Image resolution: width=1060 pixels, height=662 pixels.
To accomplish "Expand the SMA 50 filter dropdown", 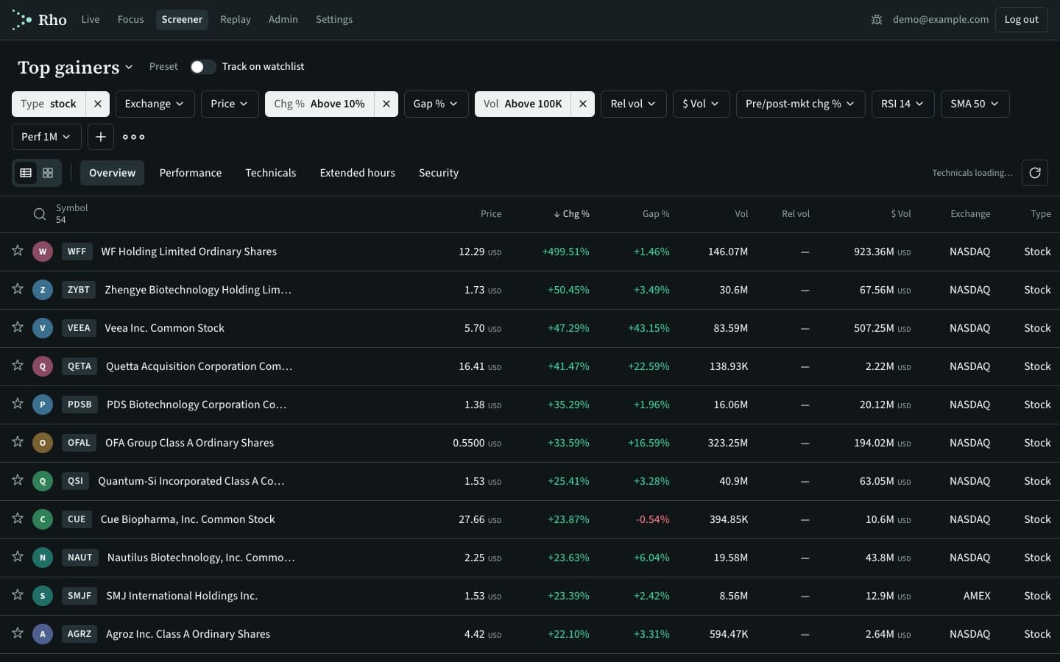I will click(975, 104).
